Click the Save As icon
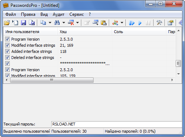The image size is (185, 137). click(x=32, y=23)
